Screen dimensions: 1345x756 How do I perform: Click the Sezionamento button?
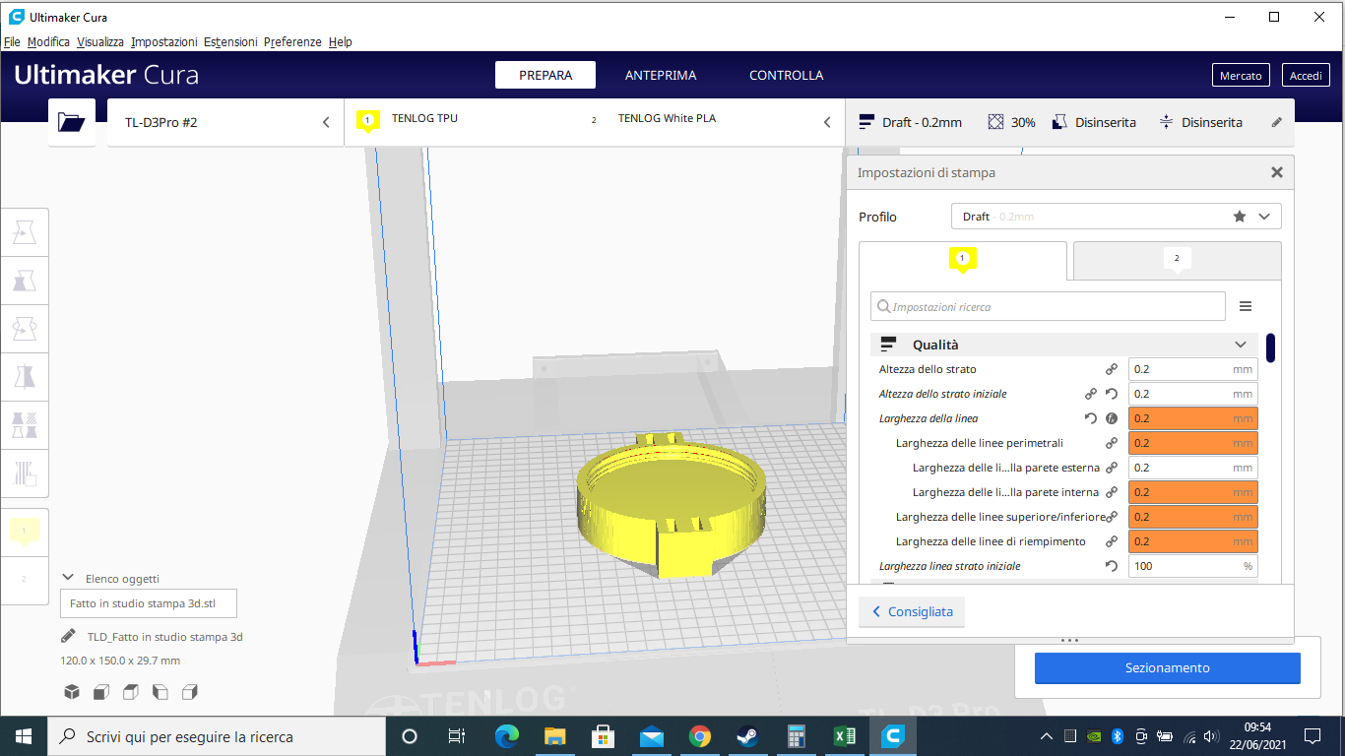(1167, 668)
